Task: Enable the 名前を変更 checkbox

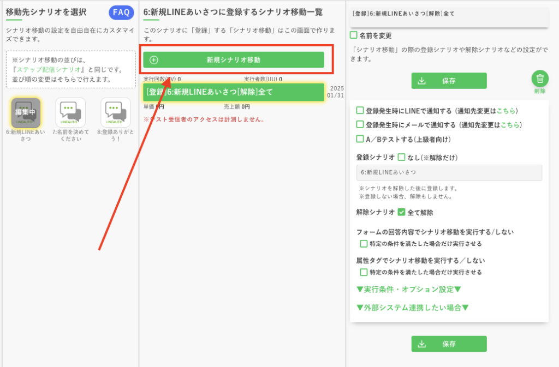Action: (354, 35)
